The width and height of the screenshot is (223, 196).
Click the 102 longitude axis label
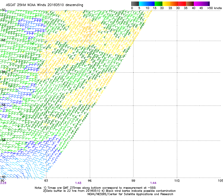(177, 181)
